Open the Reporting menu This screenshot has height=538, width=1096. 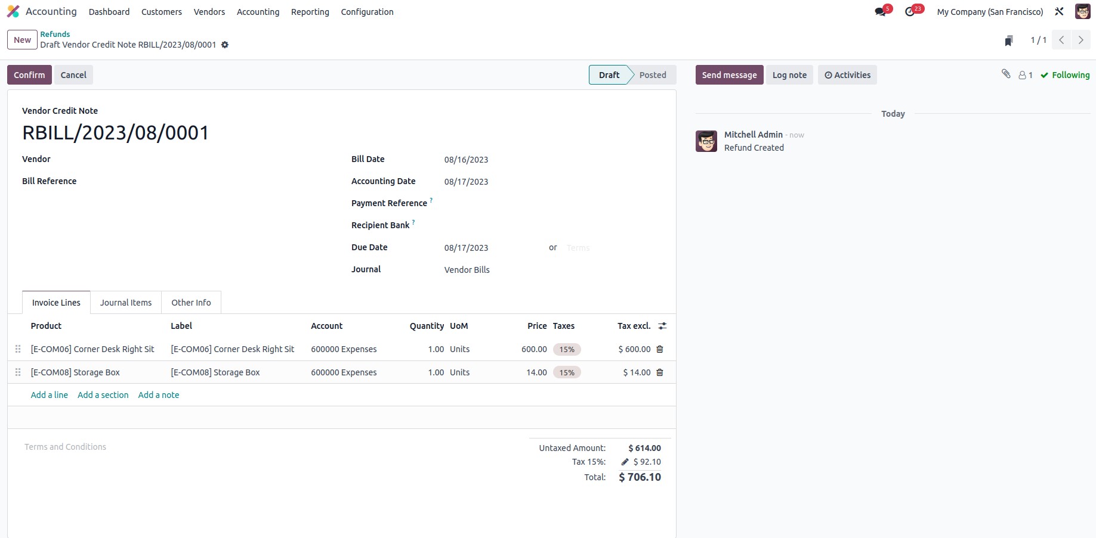point(310,12)
